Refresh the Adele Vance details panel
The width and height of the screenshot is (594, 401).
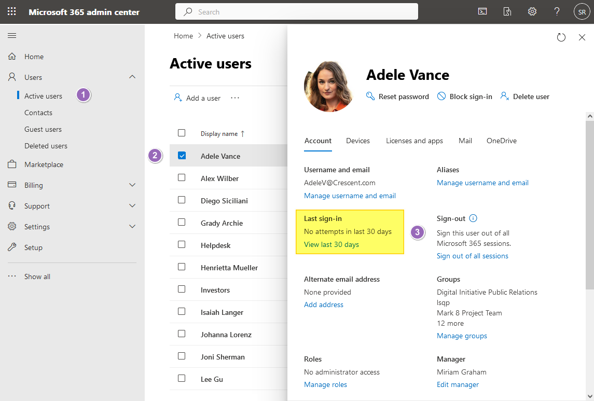point(561,37)
